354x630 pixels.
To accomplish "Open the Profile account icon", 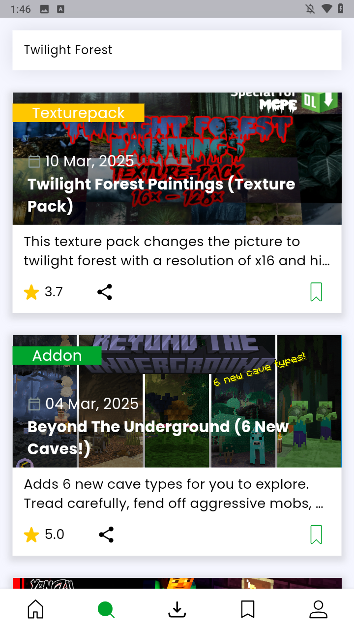I will tap(319, 609).
